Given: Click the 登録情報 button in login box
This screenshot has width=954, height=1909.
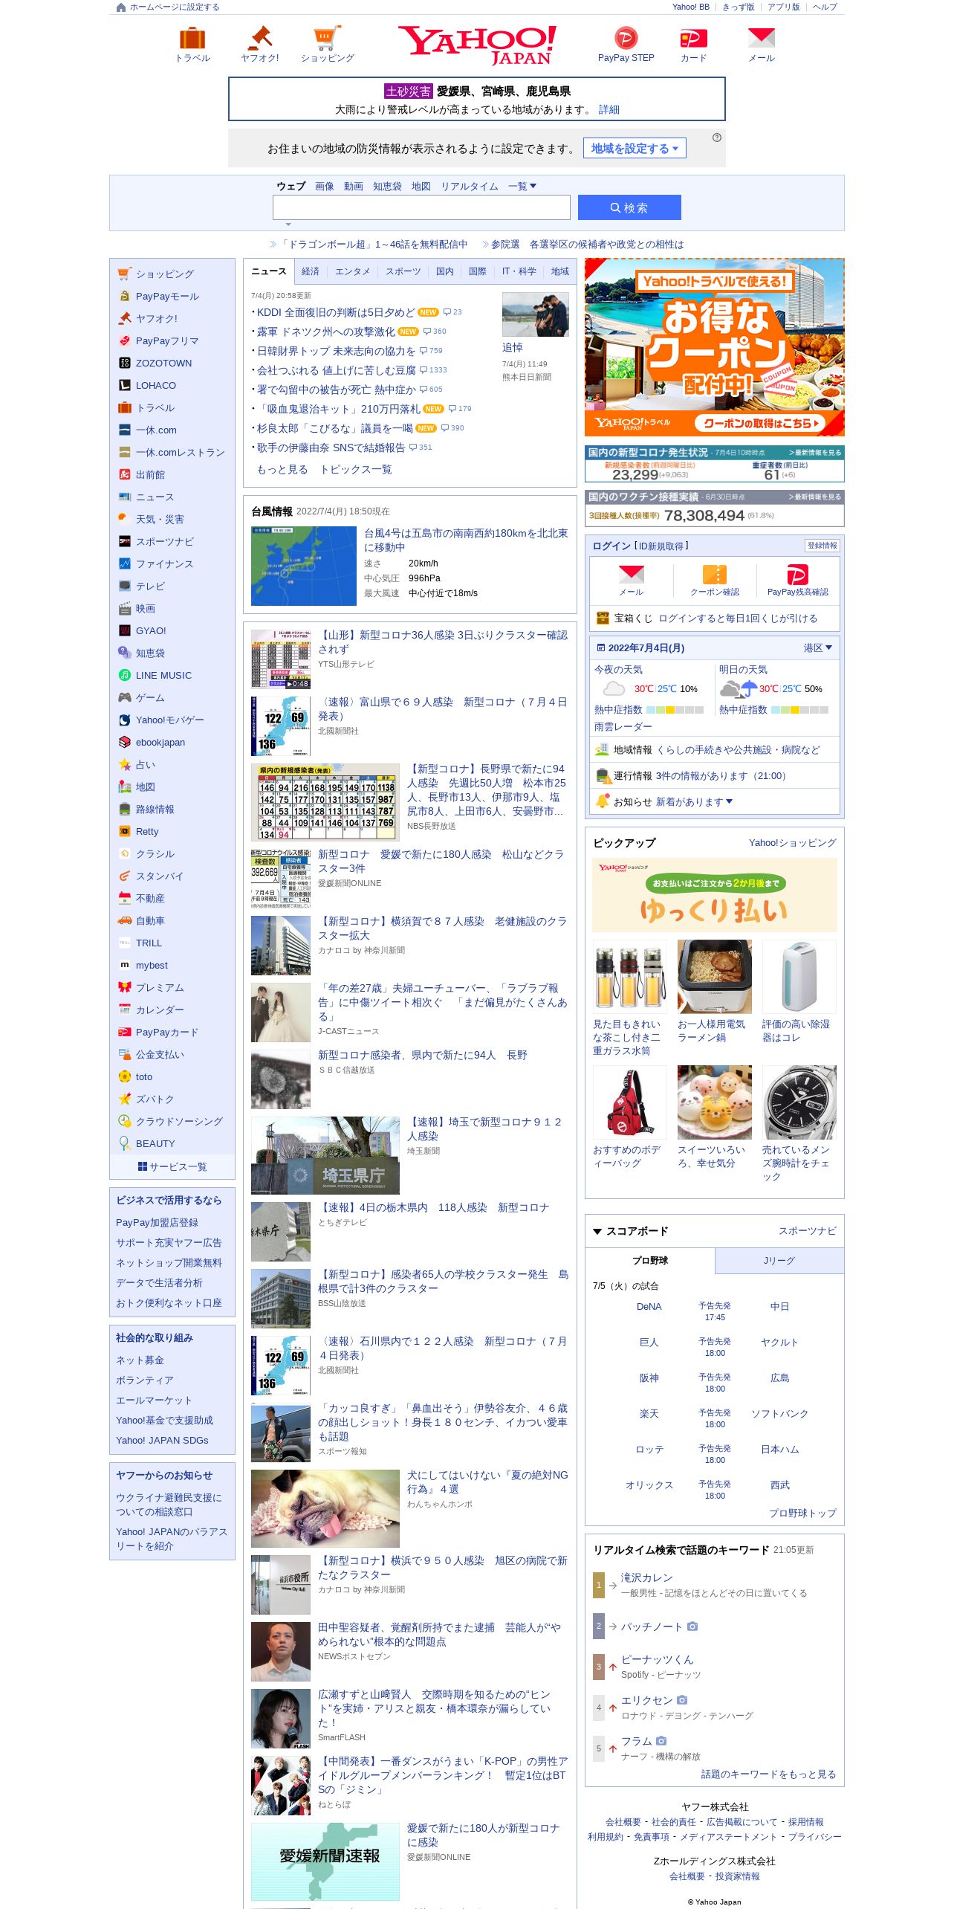Looking at the screenshot, I should pyautogui.click(x=822, y=546).
